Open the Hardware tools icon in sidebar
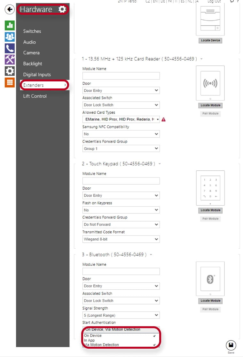 pos(10,60)
